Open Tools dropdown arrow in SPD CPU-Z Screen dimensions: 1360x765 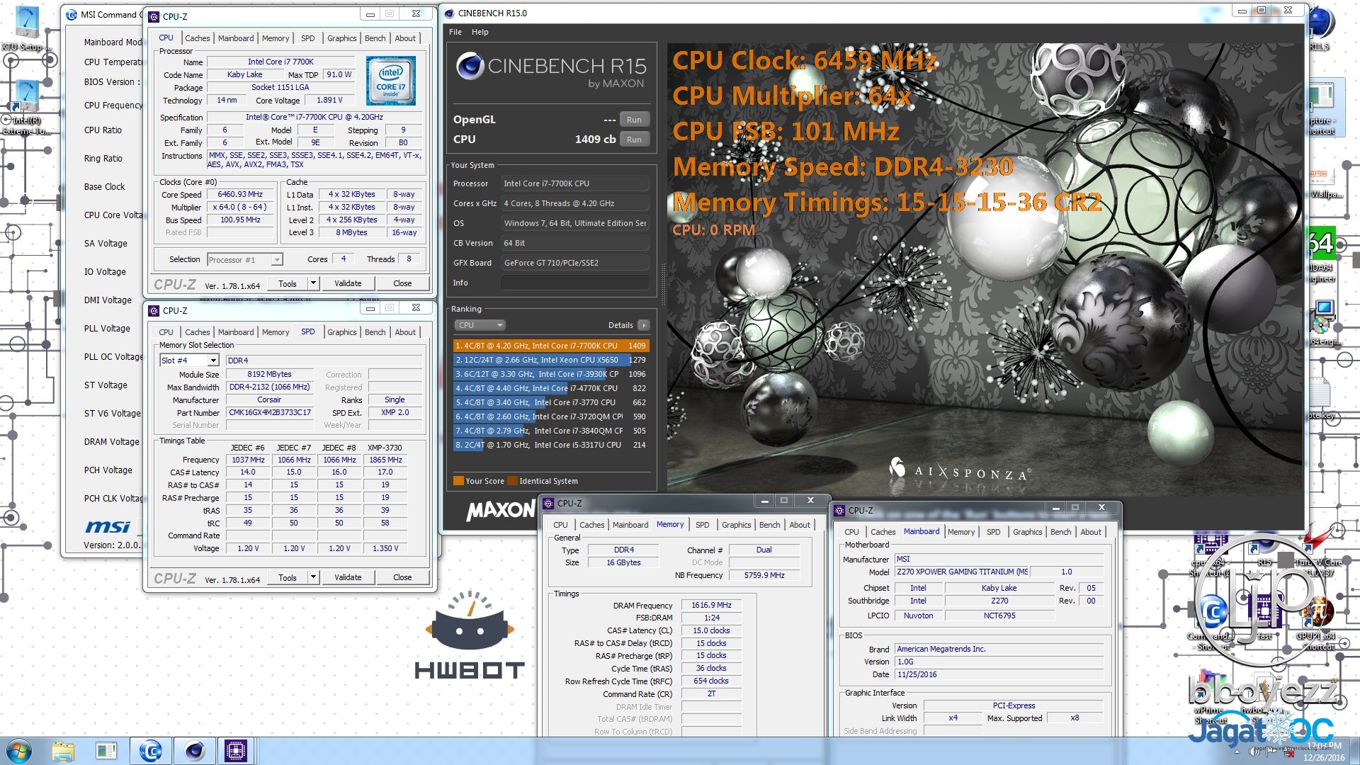point(313,577)
